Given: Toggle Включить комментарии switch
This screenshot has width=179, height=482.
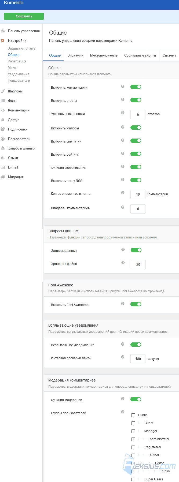Looking at the screenshot, I should pos(136,87).
